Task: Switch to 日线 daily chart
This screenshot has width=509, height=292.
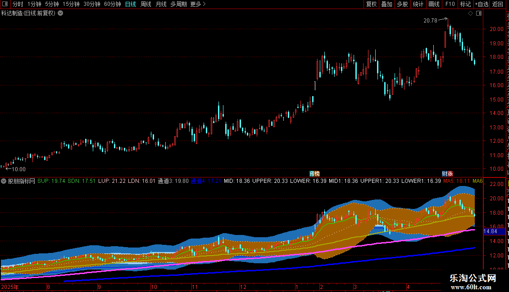Action: click(x=131, y=4)
